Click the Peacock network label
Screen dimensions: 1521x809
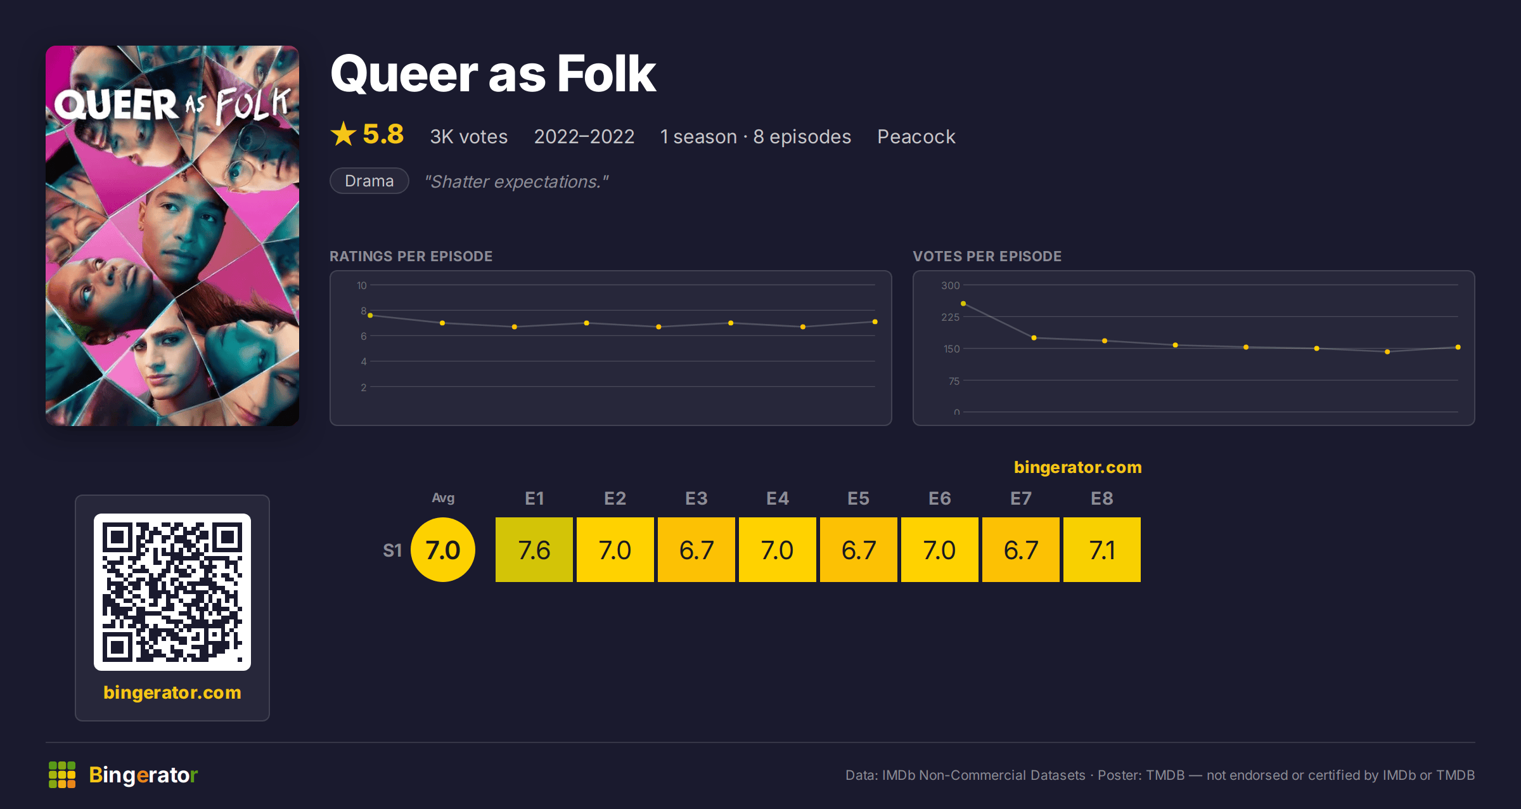[x=916, y=136]
